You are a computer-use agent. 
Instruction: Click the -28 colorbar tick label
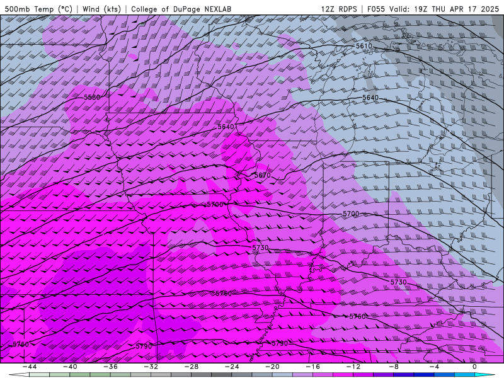click(192, 367)
